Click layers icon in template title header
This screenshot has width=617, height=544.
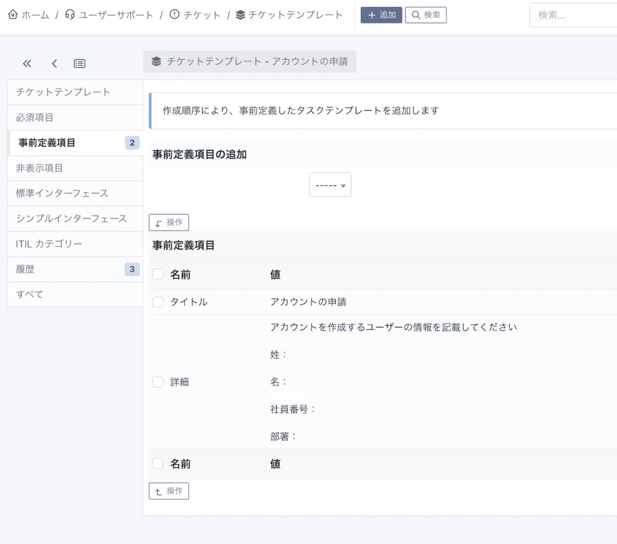coord(157,62)
